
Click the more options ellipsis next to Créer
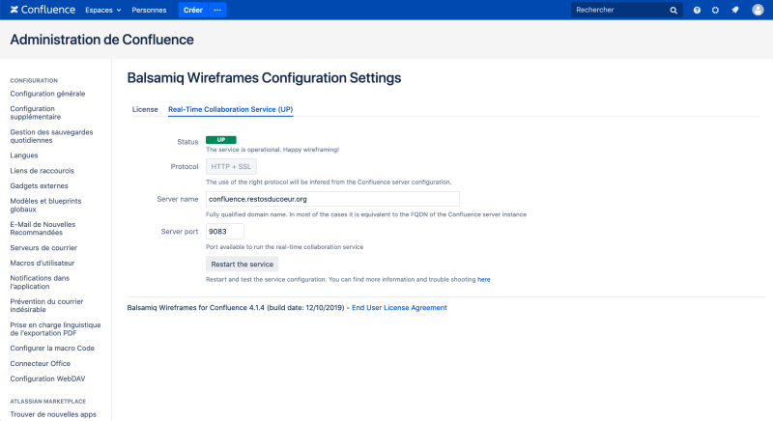click(x=216, y=10)
